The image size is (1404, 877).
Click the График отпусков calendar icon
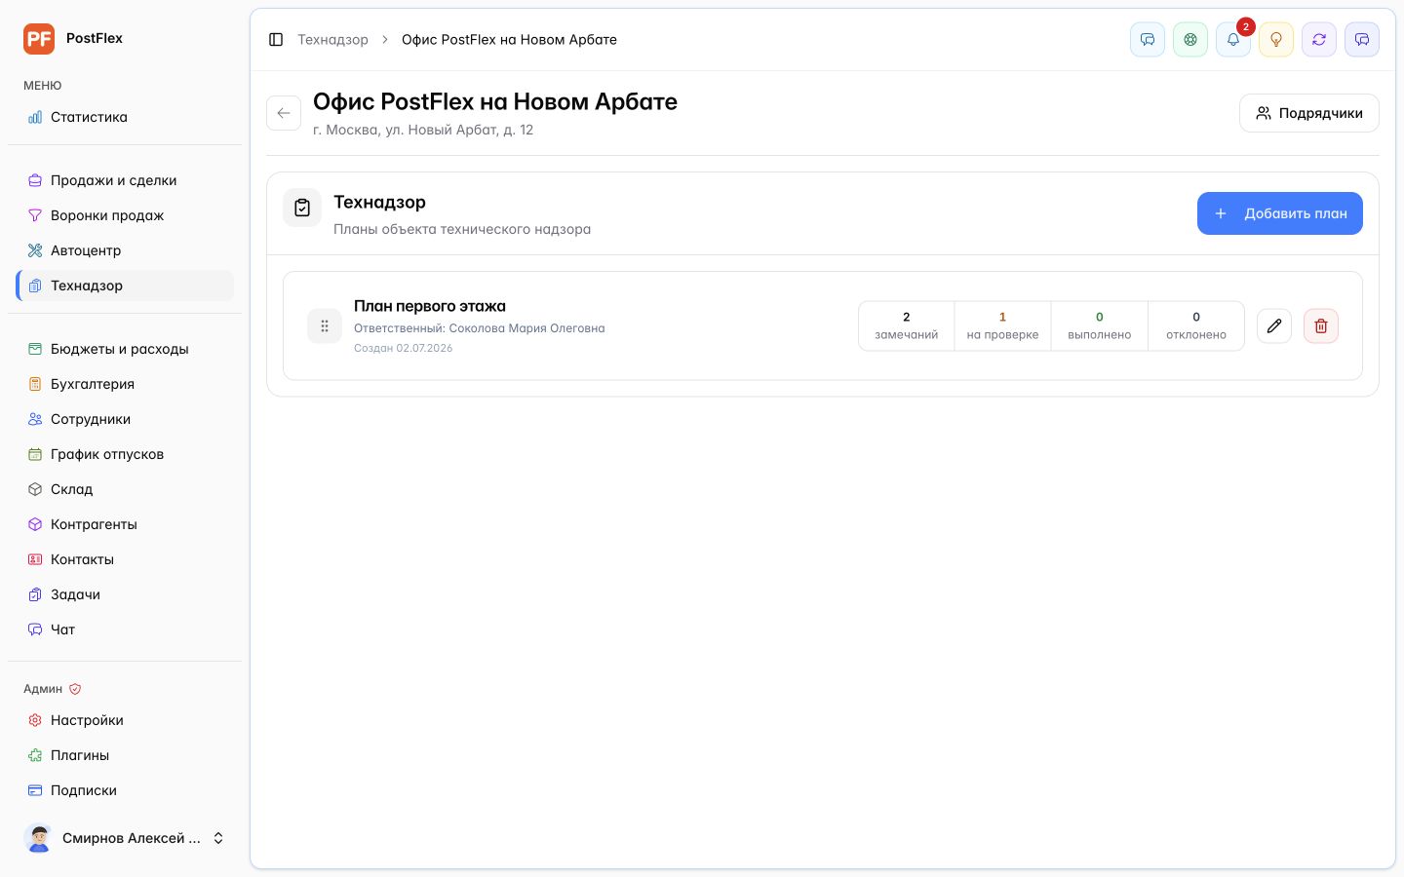click(35, 454)
